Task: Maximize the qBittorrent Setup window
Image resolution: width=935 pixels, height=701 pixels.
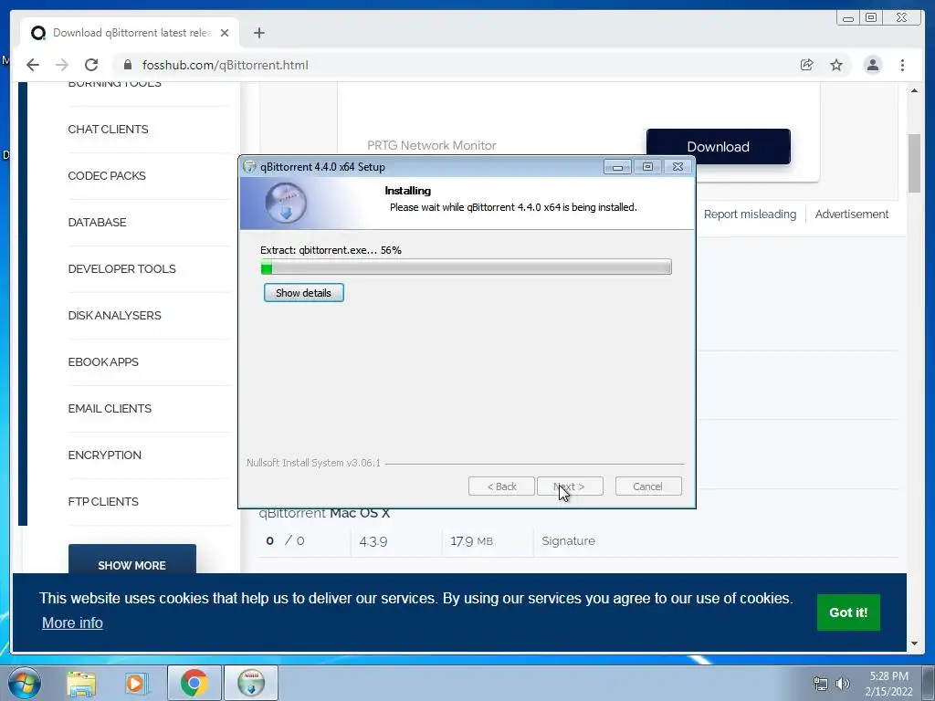Action: 647,167
